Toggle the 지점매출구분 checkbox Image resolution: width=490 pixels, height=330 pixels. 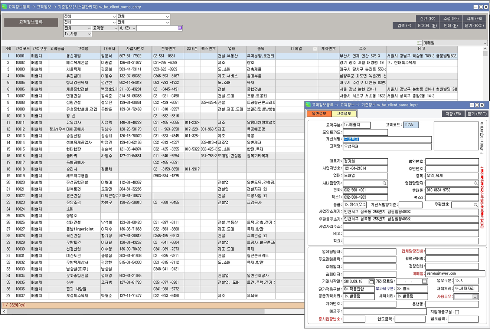[457, 312]
